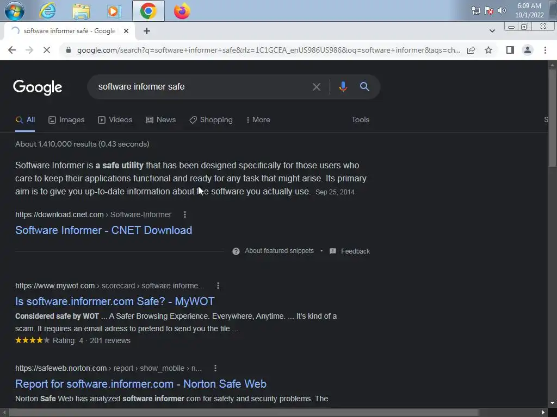Image resolution: width=557 pixels, height=417 pixels.
Task: Click the 'Rating: 4 · 201 reviews' text
Action: (91, 341)
